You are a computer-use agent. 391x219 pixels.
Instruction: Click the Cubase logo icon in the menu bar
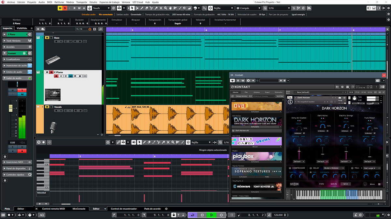pyautogui.click(x=3, y=2)
